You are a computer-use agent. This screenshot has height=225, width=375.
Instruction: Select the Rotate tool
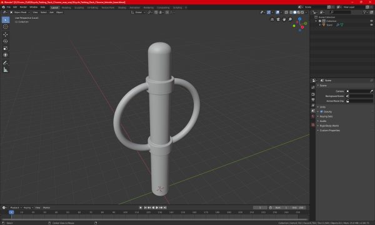pyautogui.click(x=6, y=41)
